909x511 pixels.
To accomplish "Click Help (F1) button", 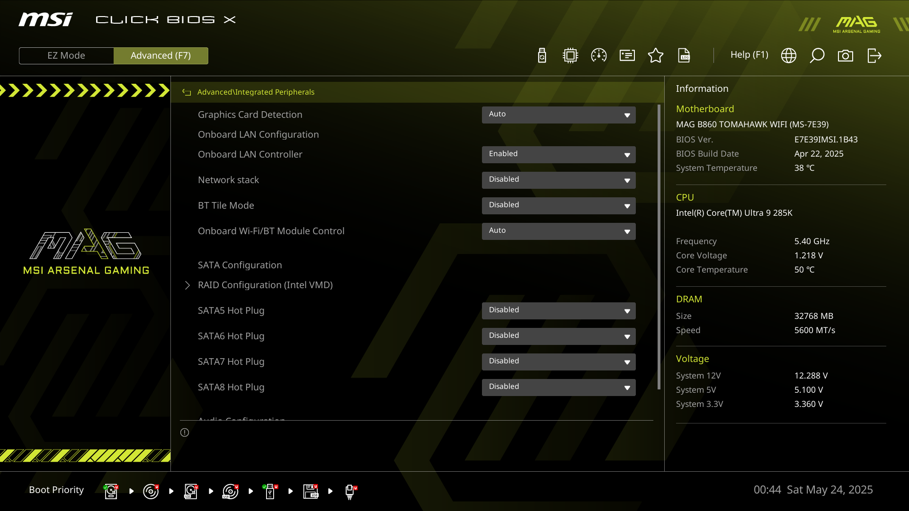I will coord(749,55).
